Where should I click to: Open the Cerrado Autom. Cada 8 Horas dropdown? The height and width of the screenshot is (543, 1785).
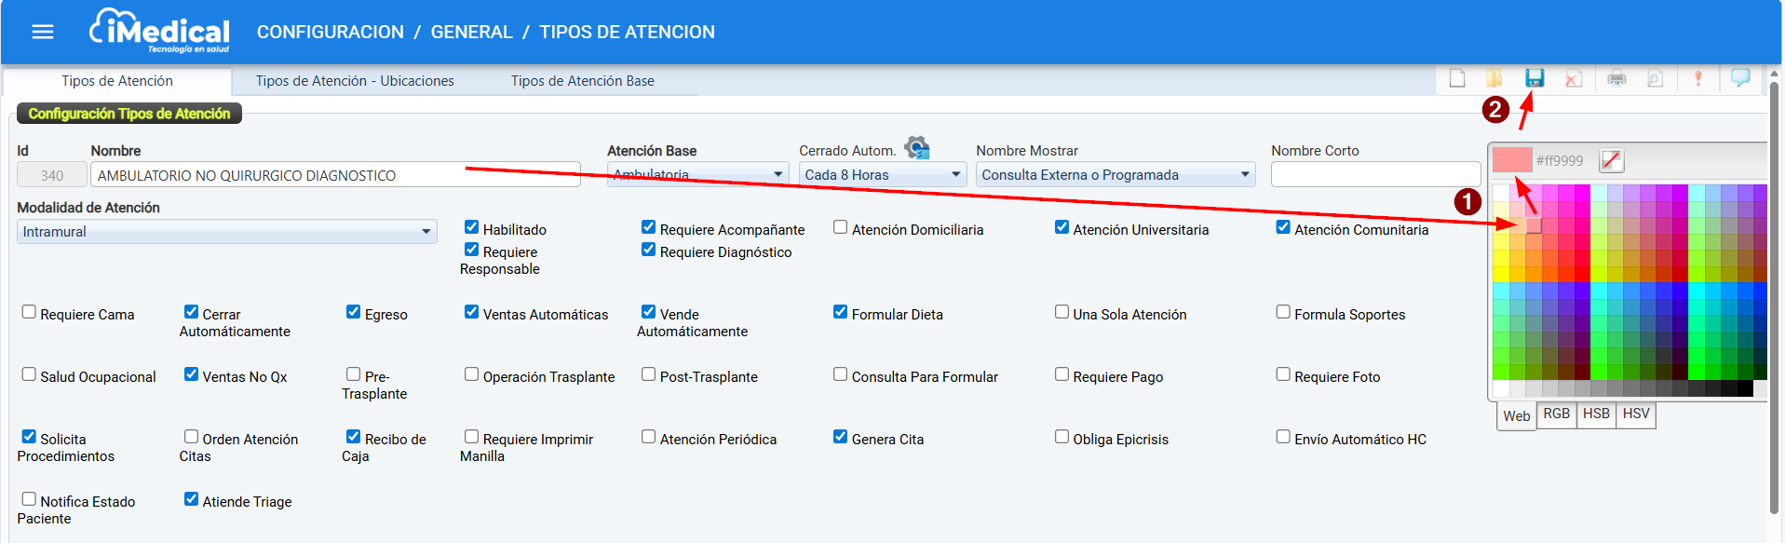[x=881, y=175]
